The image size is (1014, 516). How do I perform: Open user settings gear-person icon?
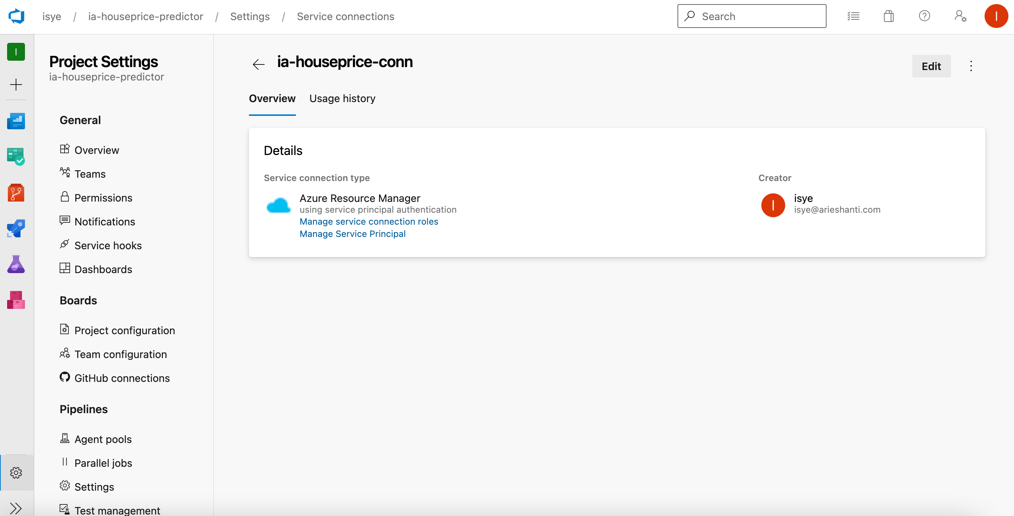pyautogui.click(x=960, y=16)
